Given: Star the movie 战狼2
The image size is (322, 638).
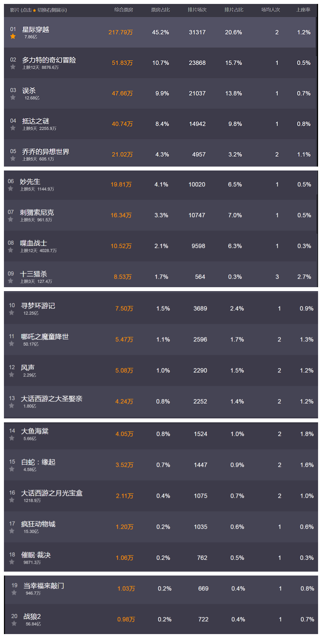Looking at the screenshot, I should 14,624.
